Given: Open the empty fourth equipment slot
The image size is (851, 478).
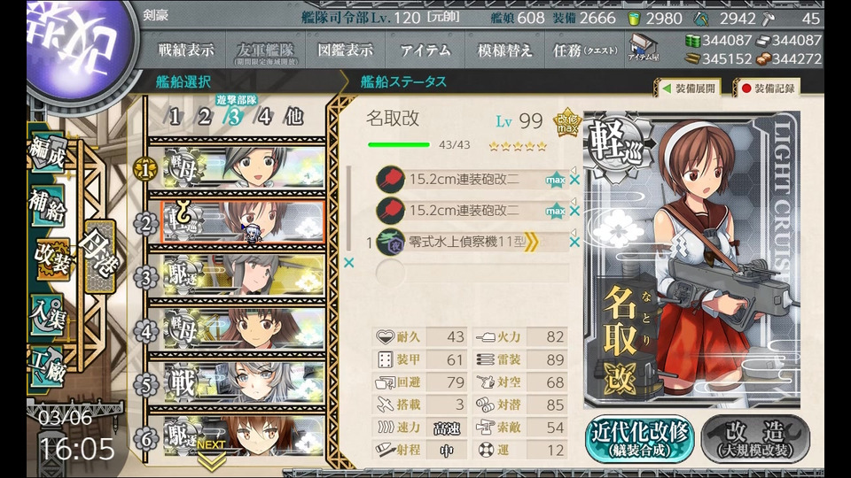Looking at the screenshot, I should [x=472, y=274].
